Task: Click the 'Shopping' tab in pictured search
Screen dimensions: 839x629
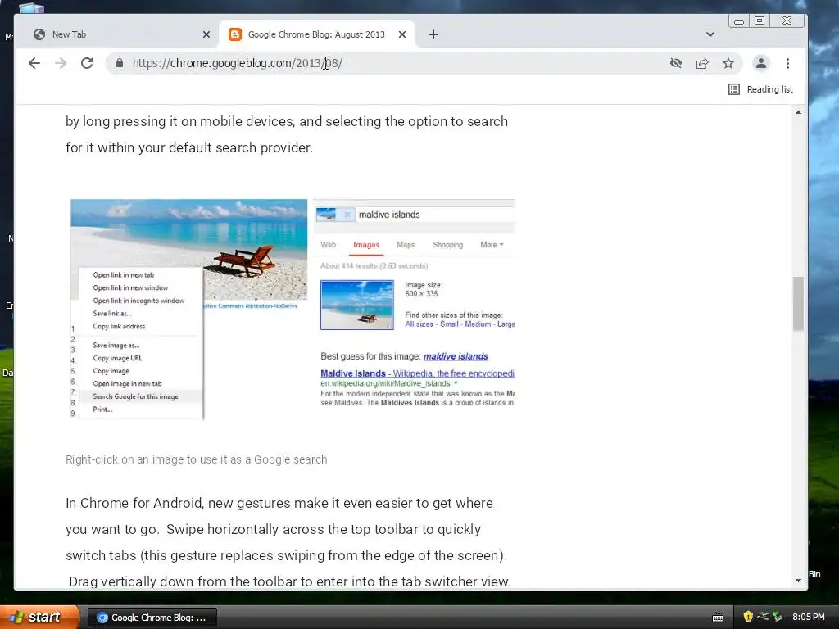Action: [x=448, y=244]
